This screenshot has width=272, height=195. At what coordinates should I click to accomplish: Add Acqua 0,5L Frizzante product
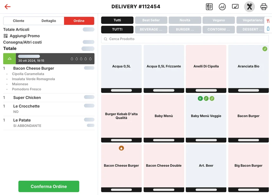[x=164, y=69]
